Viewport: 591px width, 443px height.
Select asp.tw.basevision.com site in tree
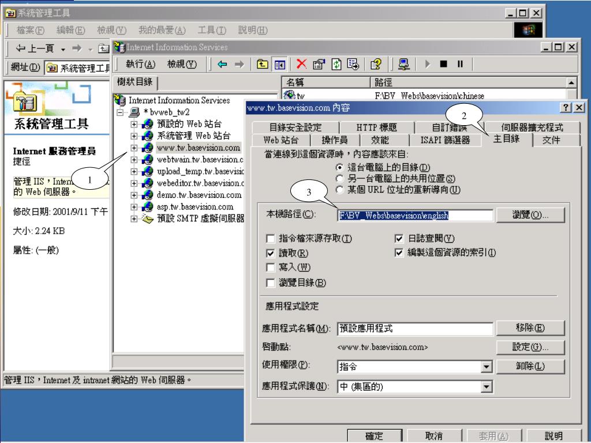click(195, 207)
